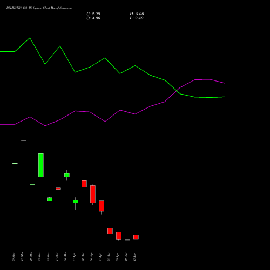Click the '01 Apr' date axis label

(74, 258)
